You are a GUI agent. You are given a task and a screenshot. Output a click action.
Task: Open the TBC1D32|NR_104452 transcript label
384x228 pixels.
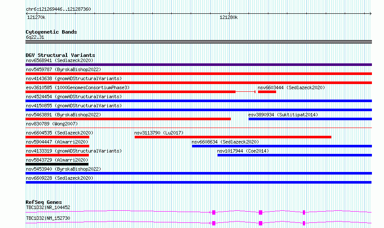click(48, 207)
